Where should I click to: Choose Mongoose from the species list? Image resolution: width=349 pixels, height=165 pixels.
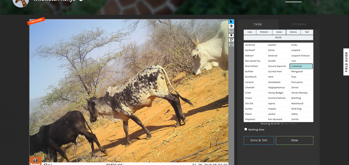(301, 71)
